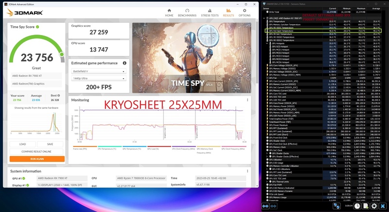Select the GPU Hot Spot Temperature row
The image size is (389, 212).
coord(323,31)
